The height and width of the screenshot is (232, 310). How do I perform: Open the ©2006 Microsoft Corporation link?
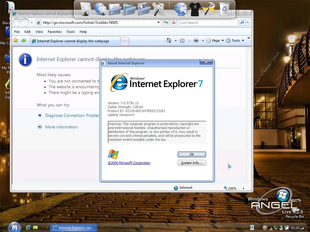pyautogui.click(x=129, y=163)
